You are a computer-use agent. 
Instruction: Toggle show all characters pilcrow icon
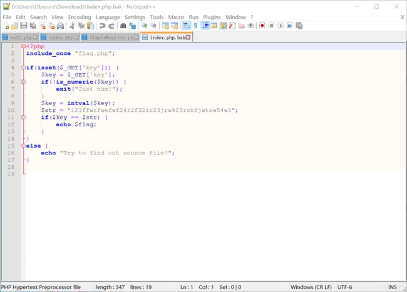195,26
